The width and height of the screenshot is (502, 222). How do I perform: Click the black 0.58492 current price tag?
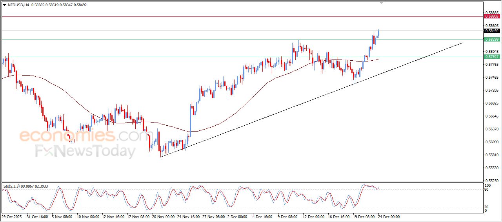[492, 31]
